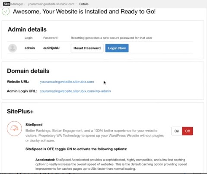
Task: Click the Reset Password button
Action: [87, 48]
